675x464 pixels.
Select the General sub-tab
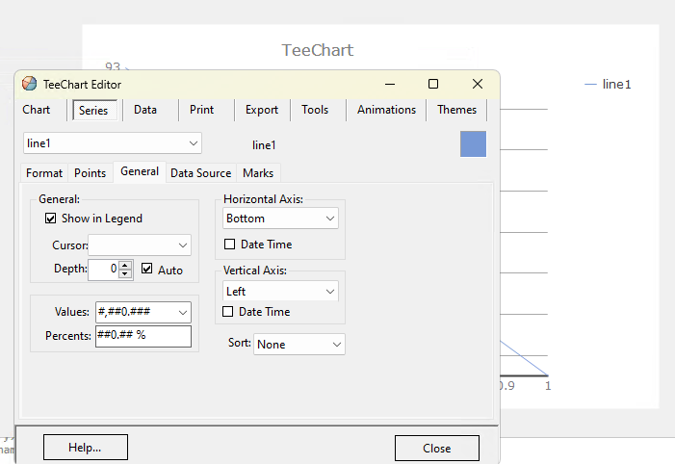140,171
